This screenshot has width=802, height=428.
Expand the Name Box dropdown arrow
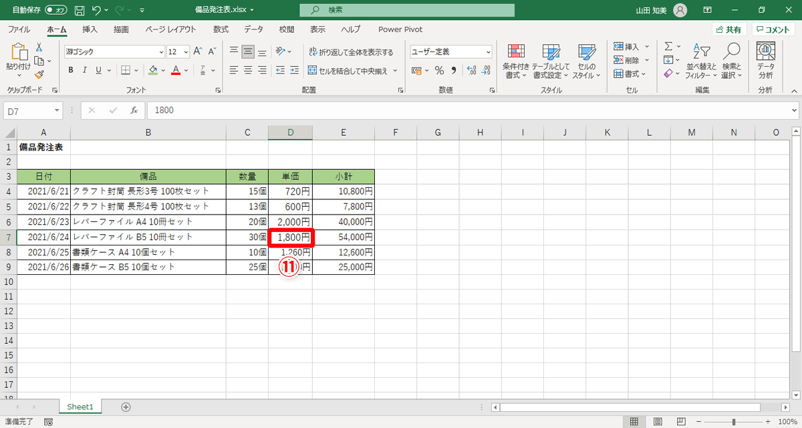[57, 110]
